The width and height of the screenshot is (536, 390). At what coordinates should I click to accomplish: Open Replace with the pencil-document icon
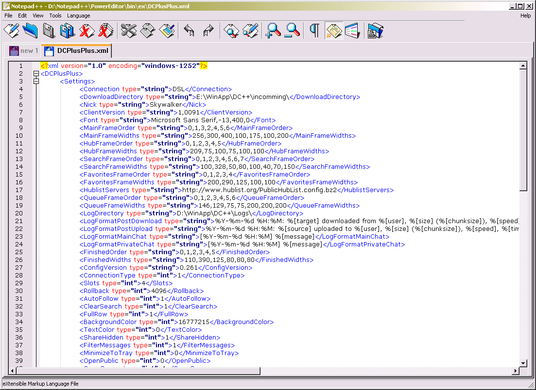pyautogui.click(x=250, y=31)
